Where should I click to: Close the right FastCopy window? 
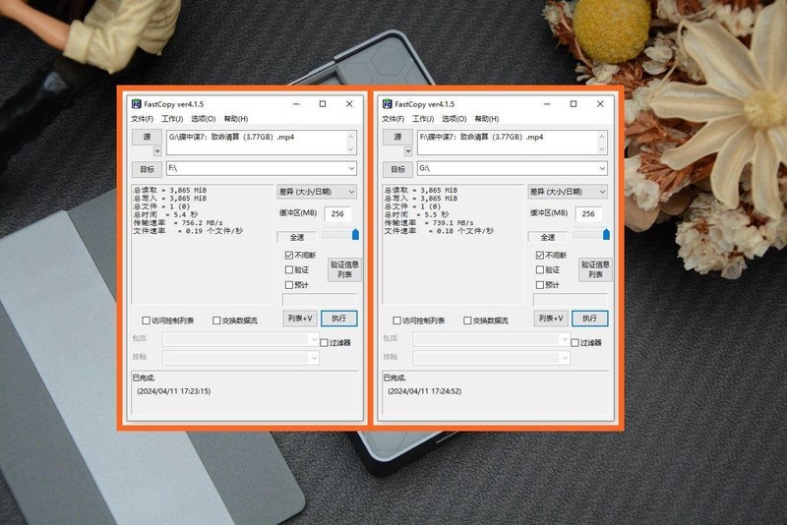click(x=600, y=104)
